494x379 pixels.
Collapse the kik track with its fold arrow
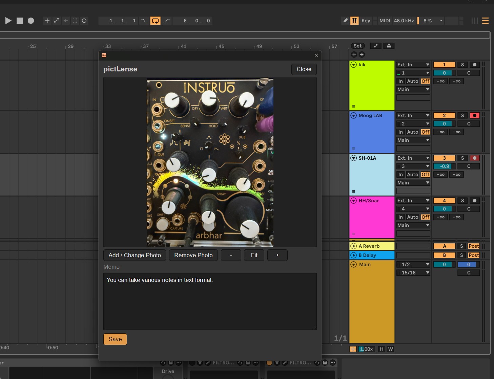pos(354,65)
